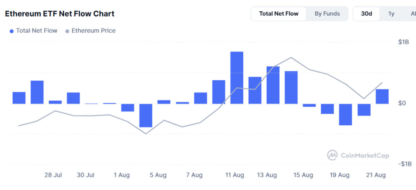Click the gray Ethereum Price legend dot
The width and height of the screenshot is (416, 190).
pyautogui.click(x=67, y=31)
